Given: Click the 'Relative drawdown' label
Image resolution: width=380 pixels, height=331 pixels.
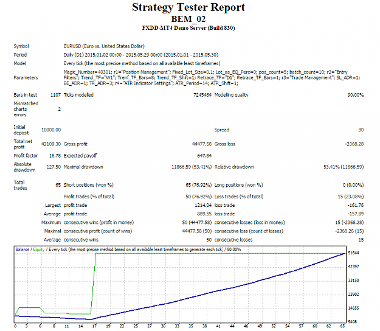Looking at the screenshot, I should [x=234, y=167].
